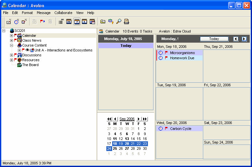This screenshot has height=167, width=252.
Task: Select the day view toolbar icon
Action: 85,21
